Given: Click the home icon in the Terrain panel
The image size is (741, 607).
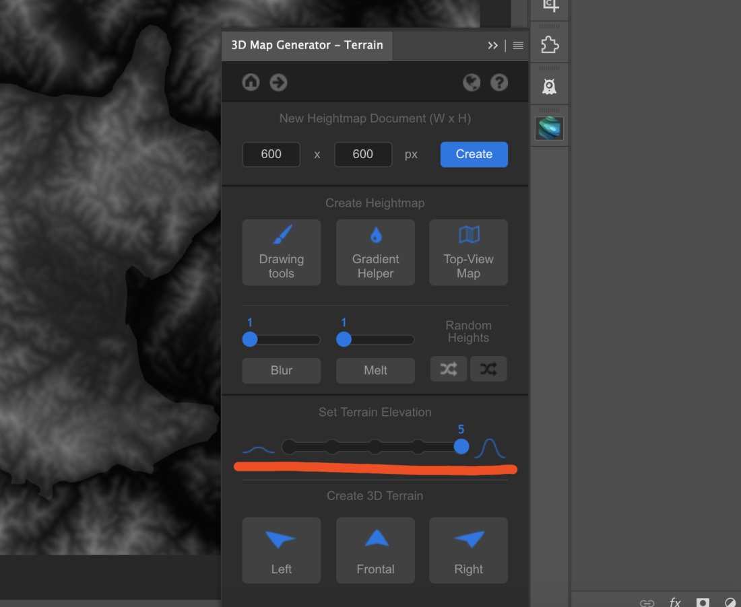Looking at the screenshot, I should click(x=251, y=82).
